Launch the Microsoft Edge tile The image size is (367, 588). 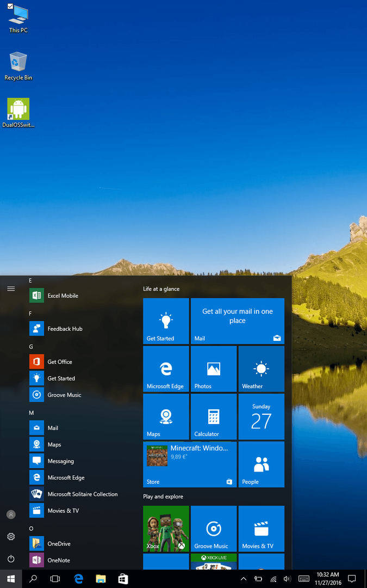pos(166,369)
